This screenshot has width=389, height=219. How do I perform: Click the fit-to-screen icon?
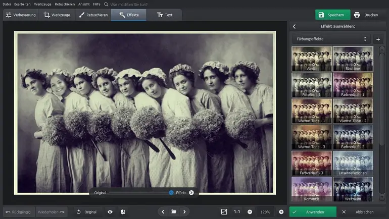pos(224,212)
